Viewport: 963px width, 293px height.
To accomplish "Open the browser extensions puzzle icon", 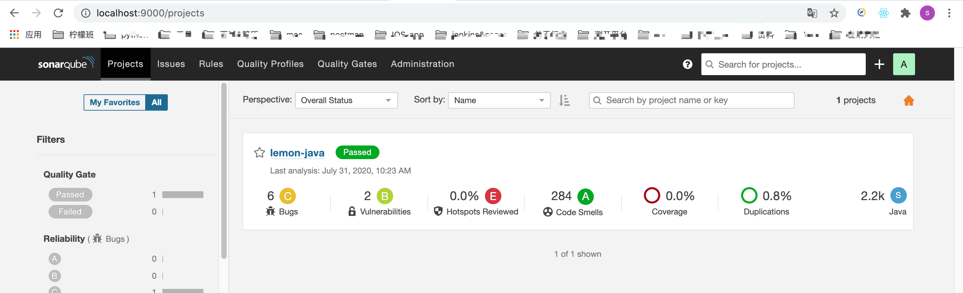I will (905, 13).
